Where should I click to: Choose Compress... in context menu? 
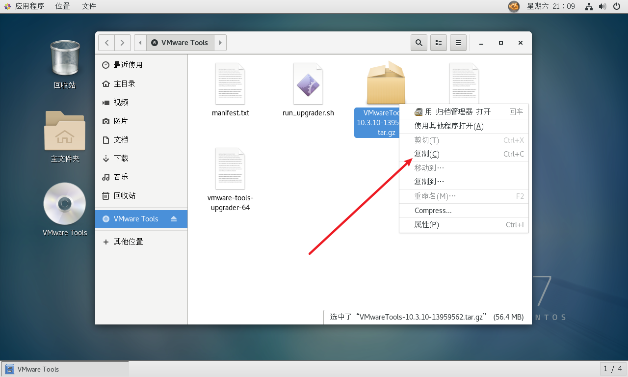point(464,211)
